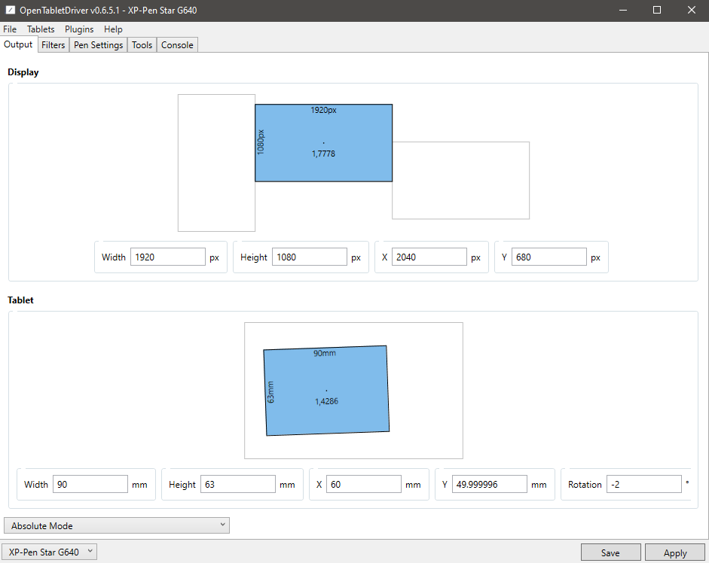Click the display Width input field
Viewport: 709px width, 563px height.
pyautogui.click(x=167, y=257)
